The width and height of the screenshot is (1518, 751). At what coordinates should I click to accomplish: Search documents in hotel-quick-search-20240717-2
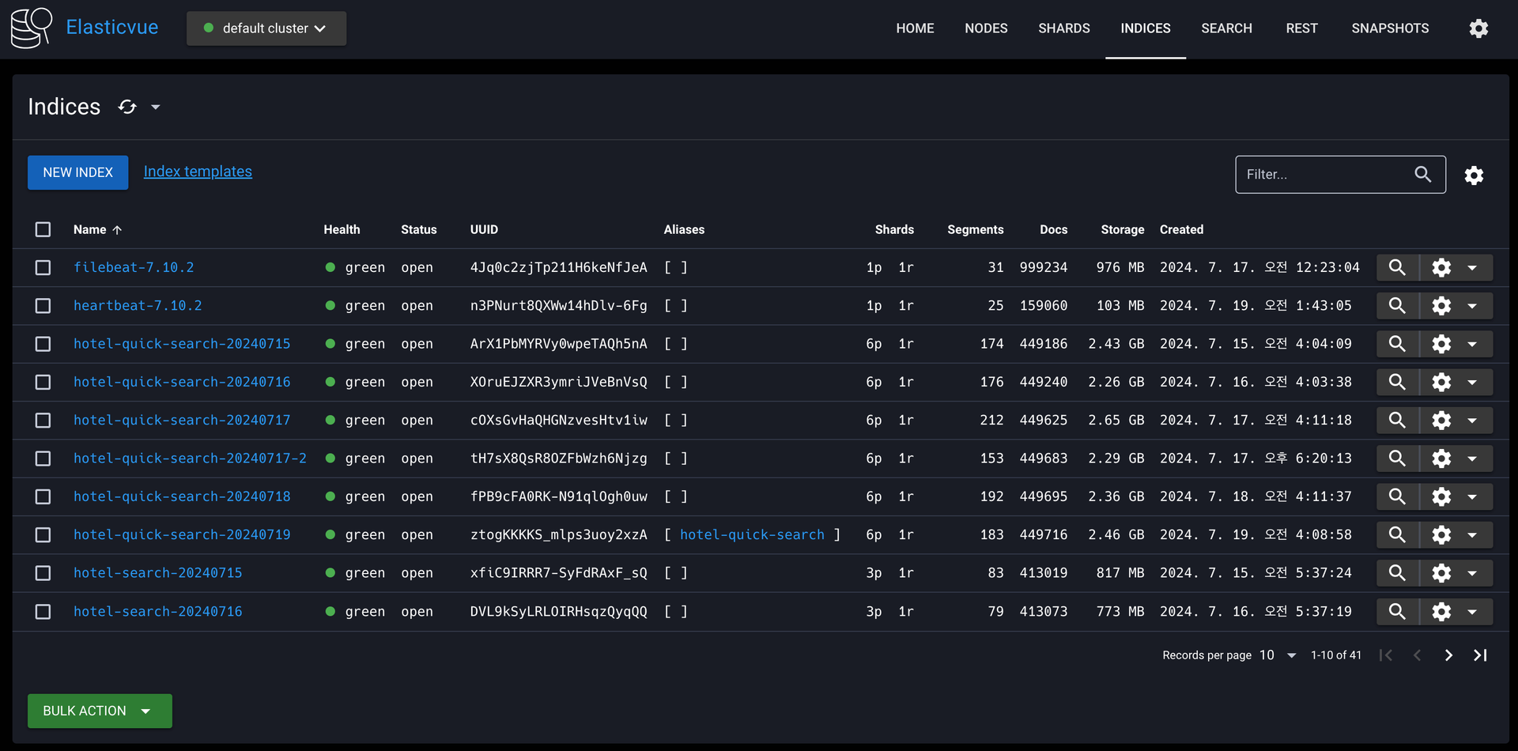[1397, 459]
